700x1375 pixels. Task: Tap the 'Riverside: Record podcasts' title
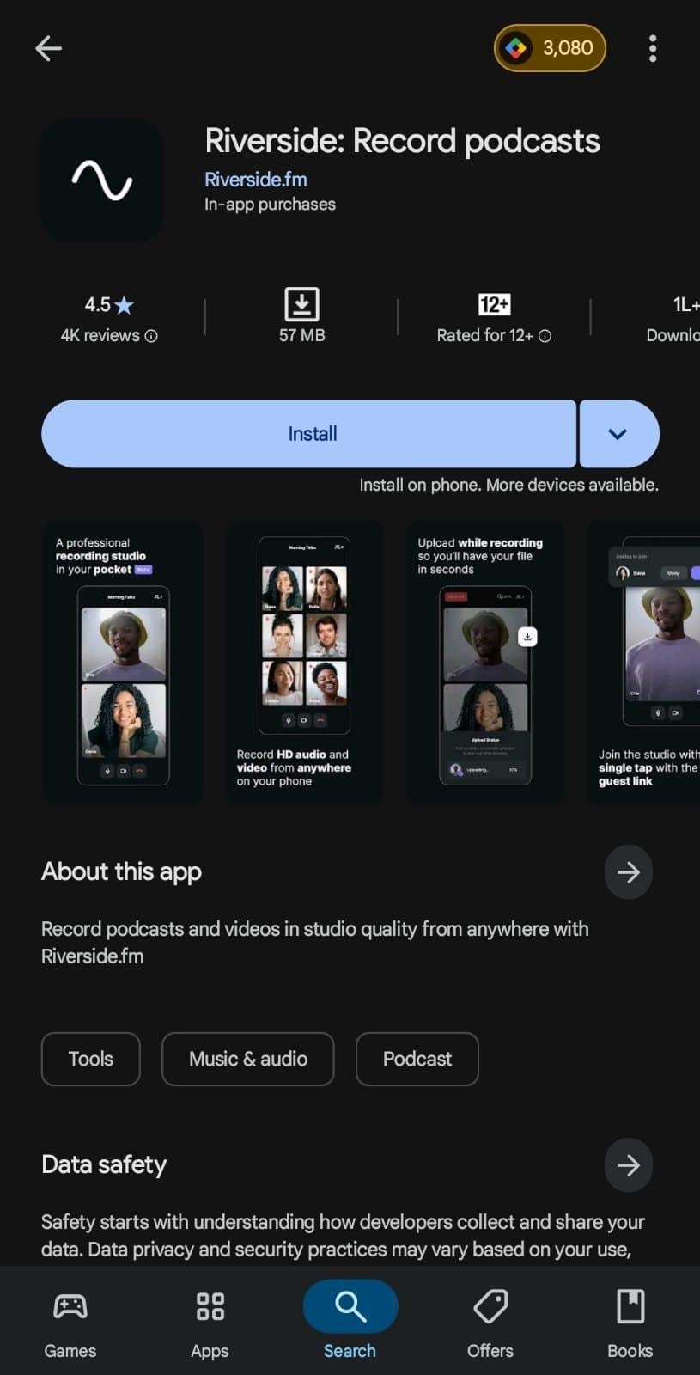point(402,141)
